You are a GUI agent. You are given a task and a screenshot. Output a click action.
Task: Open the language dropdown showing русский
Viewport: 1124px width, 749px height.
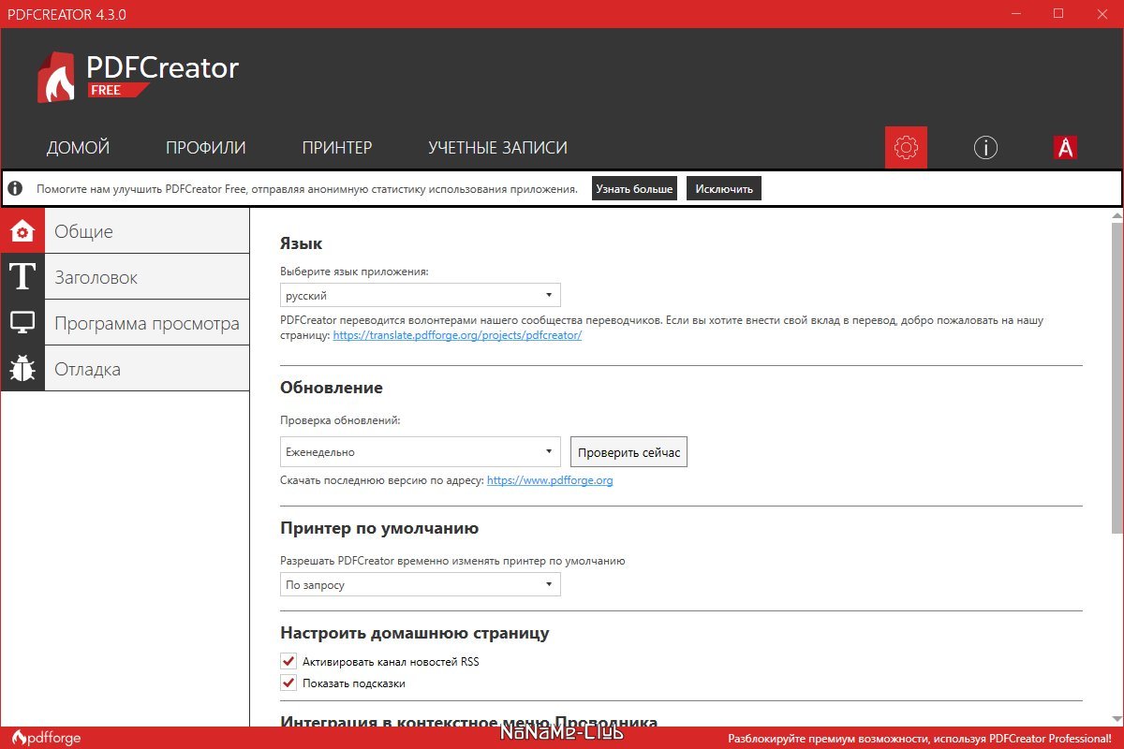[x=420, y=296]
